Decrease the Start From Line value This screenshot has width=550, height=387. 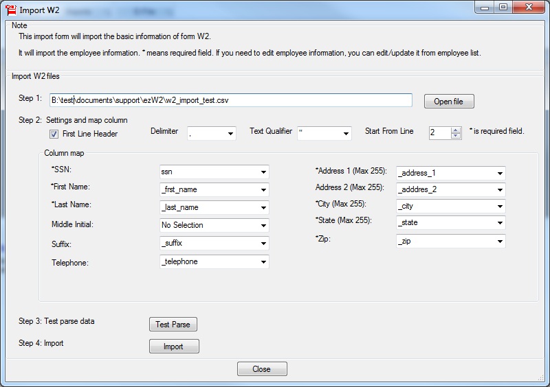(456, 136)
